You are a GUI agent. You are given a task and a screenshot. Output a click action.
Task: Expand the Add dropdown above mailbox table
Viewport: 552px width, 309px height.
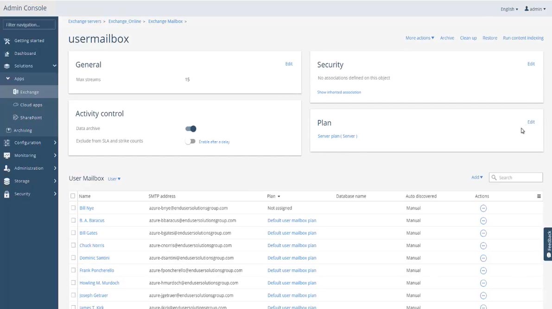click(x=477, y=178)
